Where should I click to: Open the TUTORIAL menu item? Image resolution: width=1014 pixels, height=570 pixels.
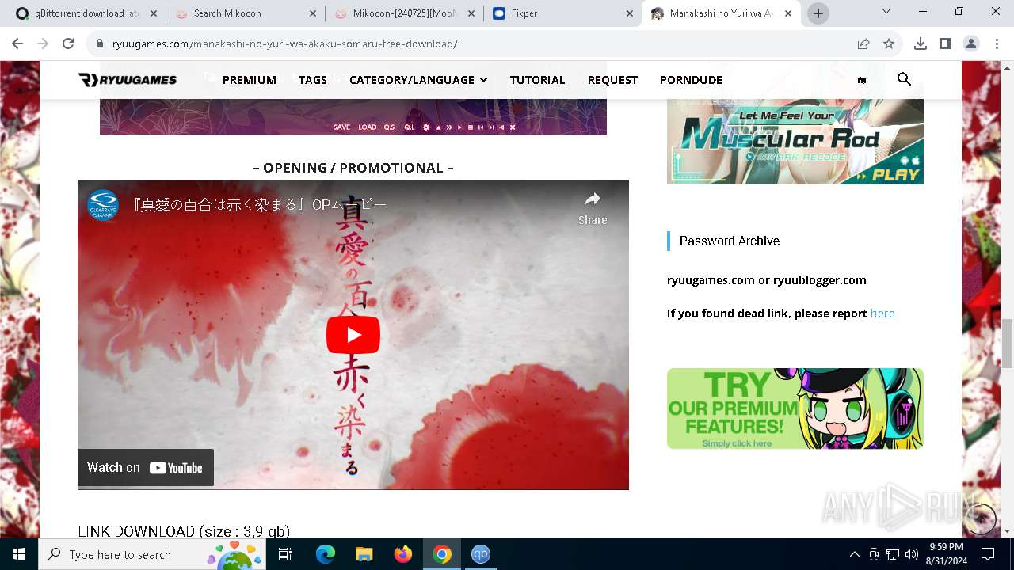point(537,80)
